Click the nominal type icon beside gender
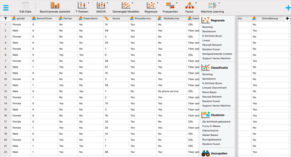 [15, 18]
